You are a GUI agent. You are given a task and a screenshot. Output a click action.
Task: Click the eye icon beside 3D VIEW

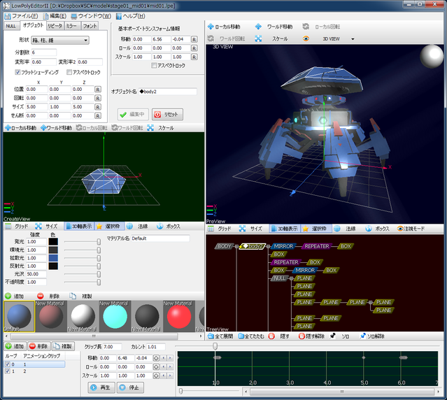click(x=306, y=38)
